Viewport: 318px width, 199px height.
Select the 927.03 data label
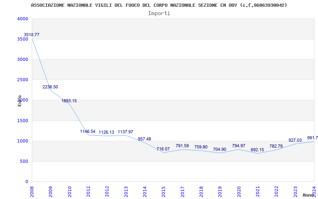(x=295, y=140)
